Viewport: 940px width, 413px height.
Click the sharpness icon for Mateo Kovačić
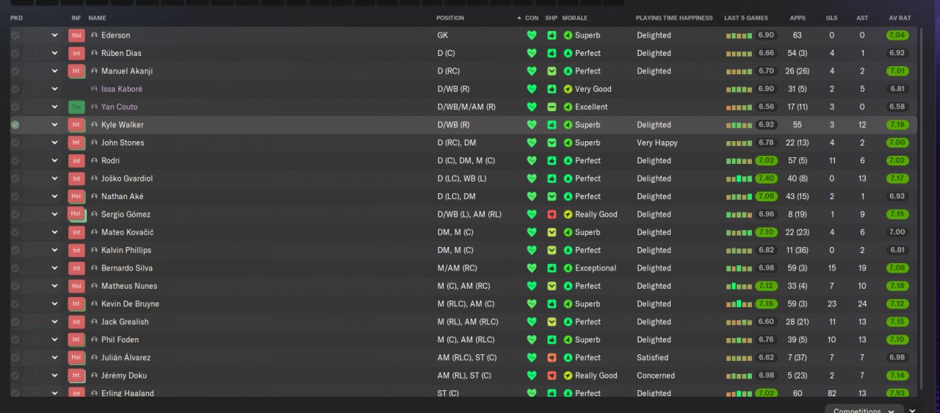(552, 232)
